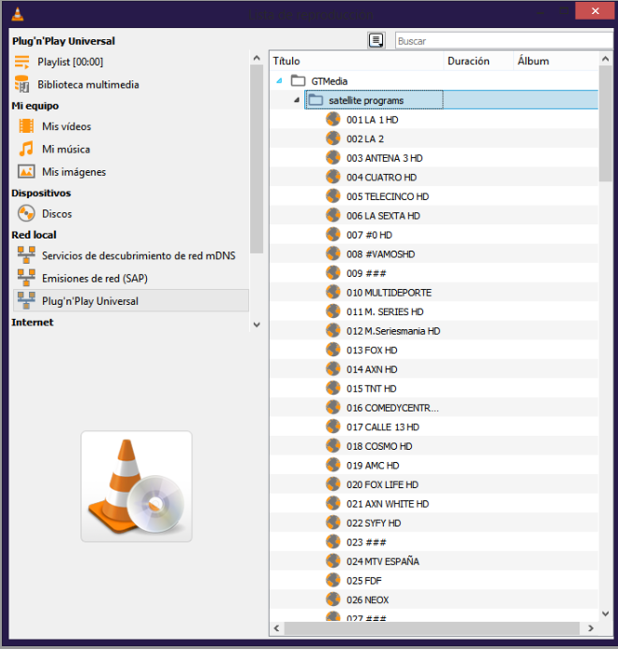
Task: Click channel list scrollbar up arrow
Action: coord(606,59)
